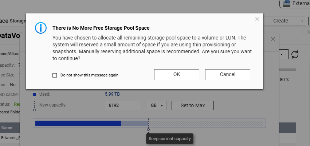Click the blue Used legend square

click(x=34, y=95)
